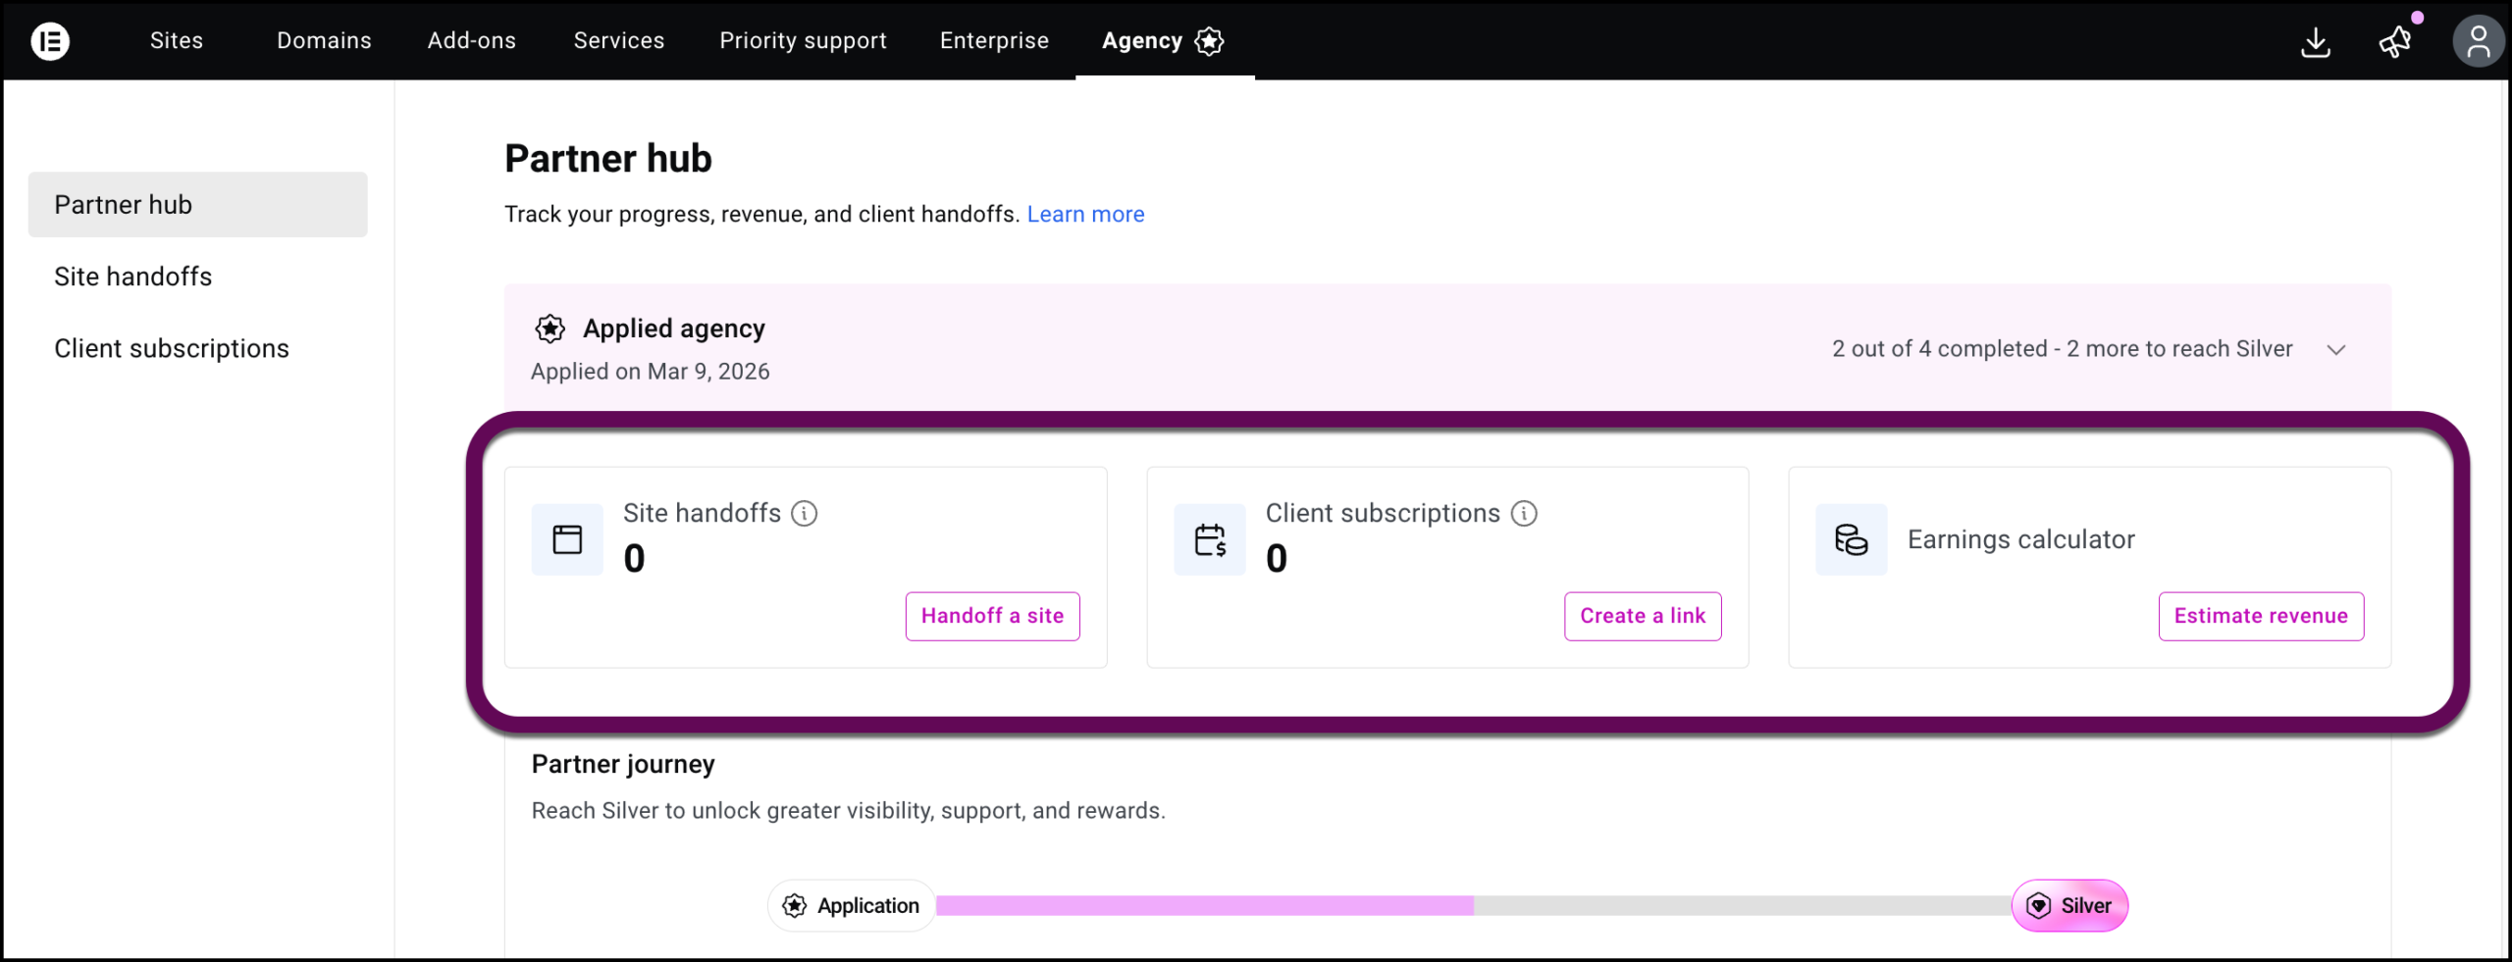
Task: Click the Site handoffs info icon
Action: pyautogui.click(x=804, y=513)
